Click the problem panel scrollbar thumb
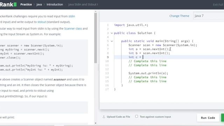Image resolution: width=224 pixels, height=126 pixels. (x=96, y=38)
